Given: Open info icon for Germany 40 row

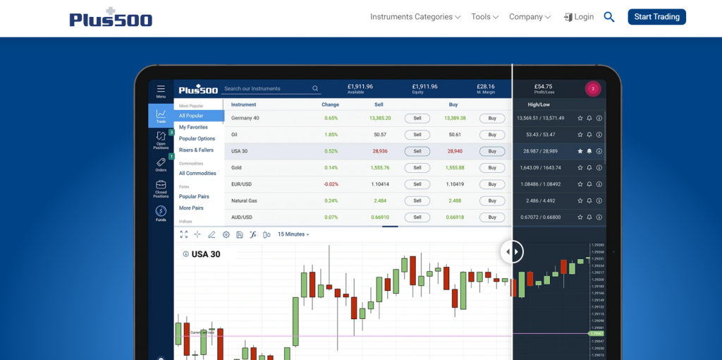Looking at the screenshot, I should click(x=599, y=118).
